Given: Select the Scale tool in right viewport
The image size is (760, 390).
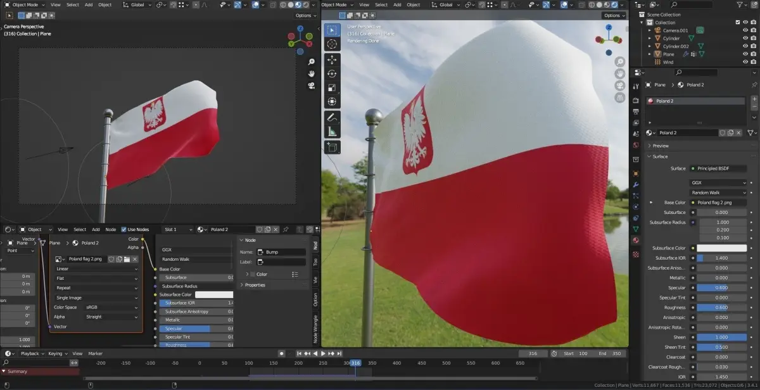Looking at the screenshot, I should (332, 87).
